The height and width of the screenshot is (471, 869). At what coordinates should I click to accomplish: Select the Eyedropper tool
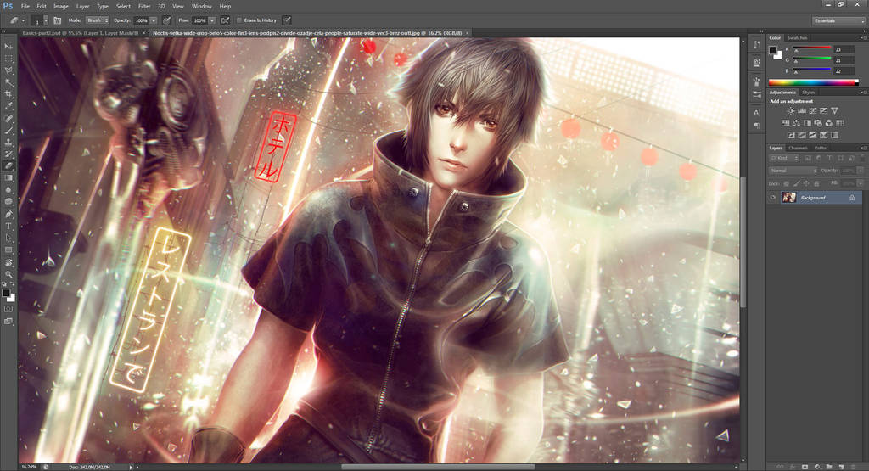(8, 106)
